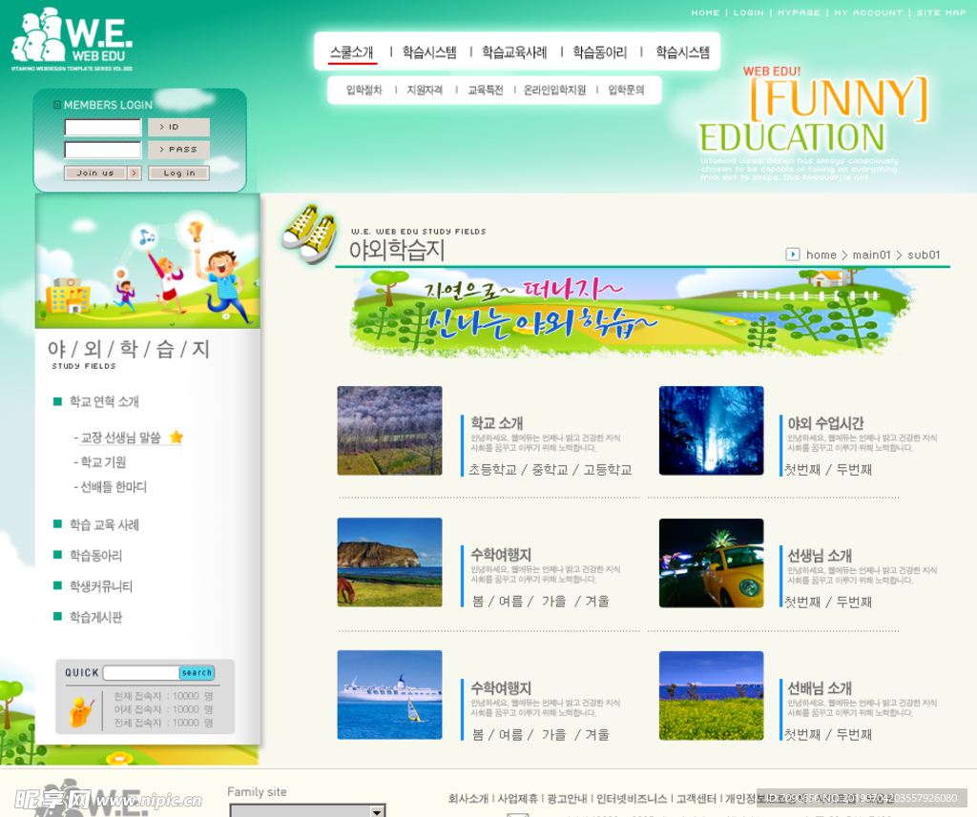The width and height of the screenshot is (977, 817).
Task: Click the Members Login header icon
Action: point(57,105)
